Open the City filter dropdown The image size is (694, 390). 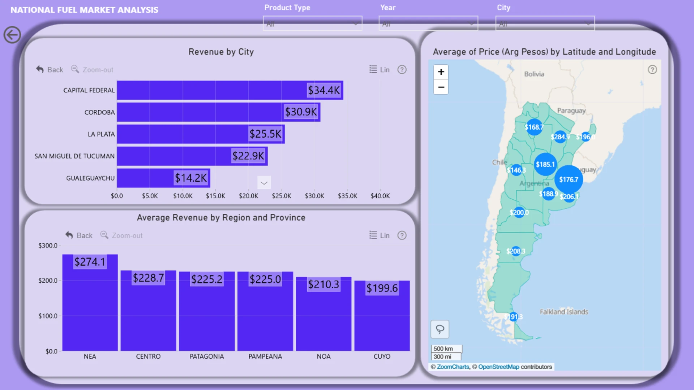[545, 23]
